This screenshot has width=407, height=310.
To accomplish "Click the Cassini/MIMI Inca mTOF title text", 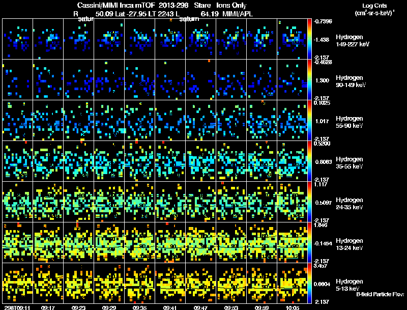I will coord(116,5).
